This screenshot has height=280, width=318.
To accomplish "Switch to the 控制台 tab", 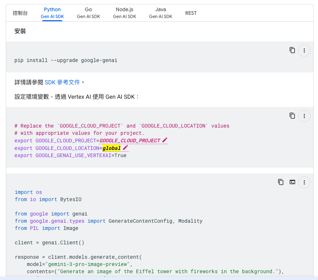I will point(20,13).
